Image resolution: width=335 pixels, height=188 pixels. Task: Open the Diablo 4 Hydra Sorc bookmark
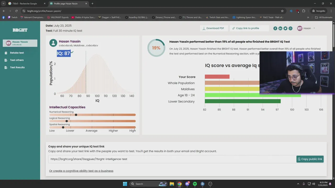pyautogui.click(x=83, y=17)
